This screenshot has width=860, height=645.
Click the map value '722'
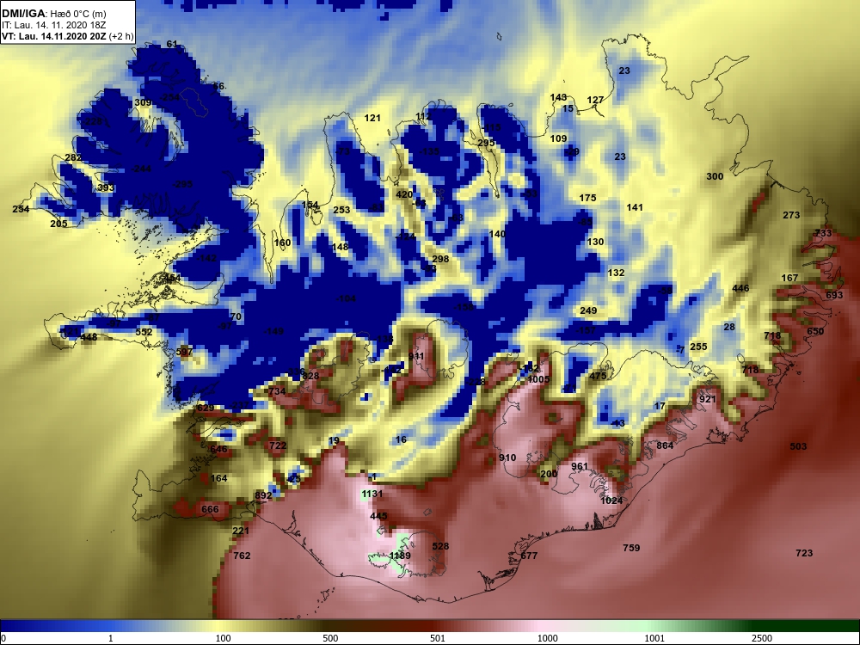(278, 445)
